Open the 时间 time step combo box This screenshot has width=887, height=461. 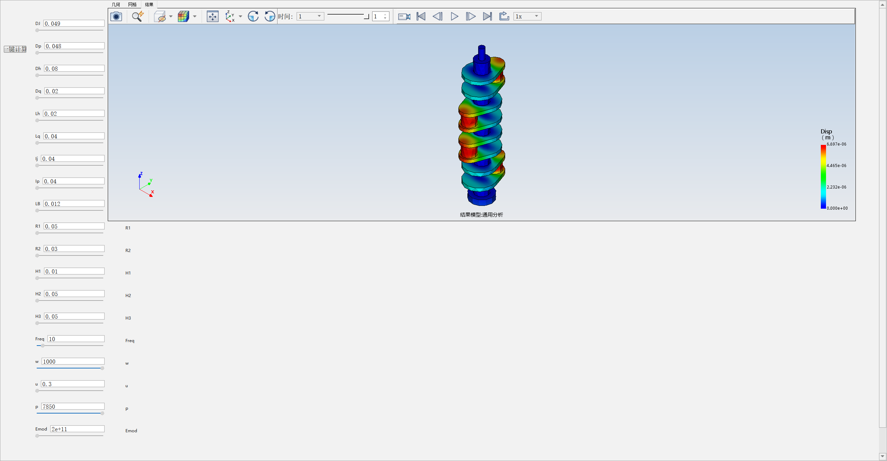click(x=310, y=16)
